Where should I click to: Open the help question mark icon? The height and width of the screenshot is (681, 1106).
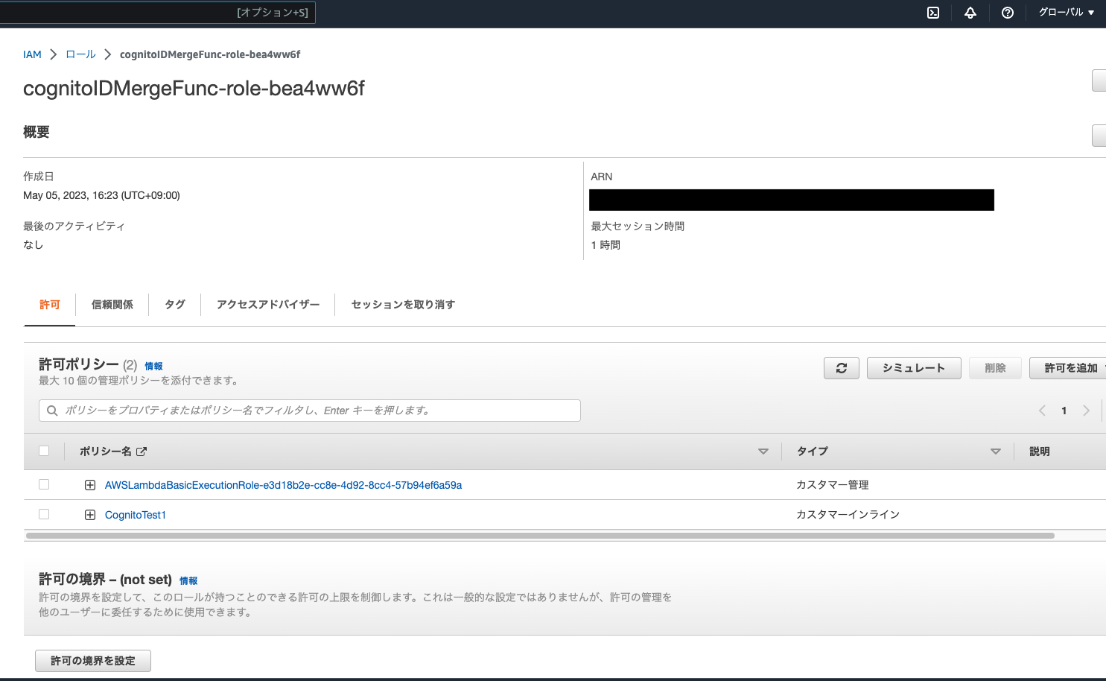[1007, 13]
